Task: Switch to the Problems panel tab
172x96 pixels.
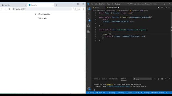Action: [x=97, y=79]
